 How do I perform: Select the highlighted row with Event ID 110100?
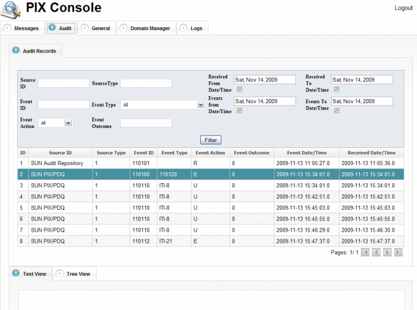211,174
